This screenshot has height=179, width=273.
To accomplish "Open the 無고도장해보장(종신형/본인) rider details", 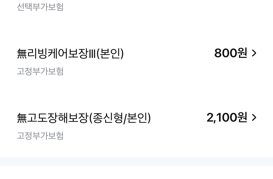I will pos(84,118).
